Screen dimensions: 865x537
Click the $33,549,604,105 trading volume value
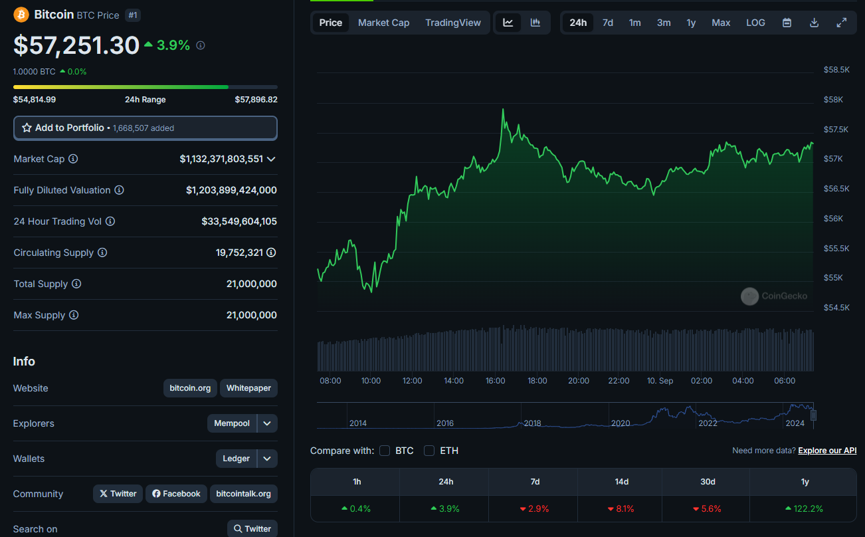(x=239, y=221)
